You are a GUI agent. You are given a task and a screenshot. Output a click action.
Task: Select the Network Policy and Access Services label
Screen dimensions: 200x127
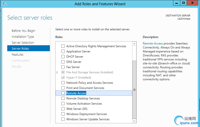(x=90, y=83)
